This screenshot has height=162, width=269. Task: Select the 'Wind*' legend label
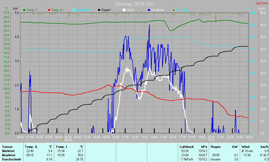click(130, 10)
